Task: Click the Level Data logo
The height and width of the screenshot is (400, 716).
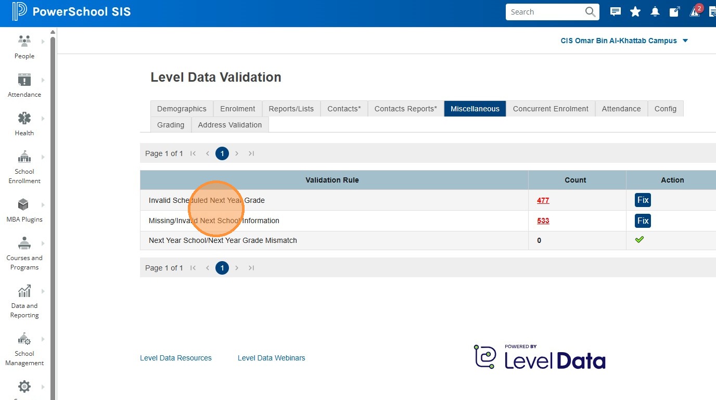Action: [540, 357]
